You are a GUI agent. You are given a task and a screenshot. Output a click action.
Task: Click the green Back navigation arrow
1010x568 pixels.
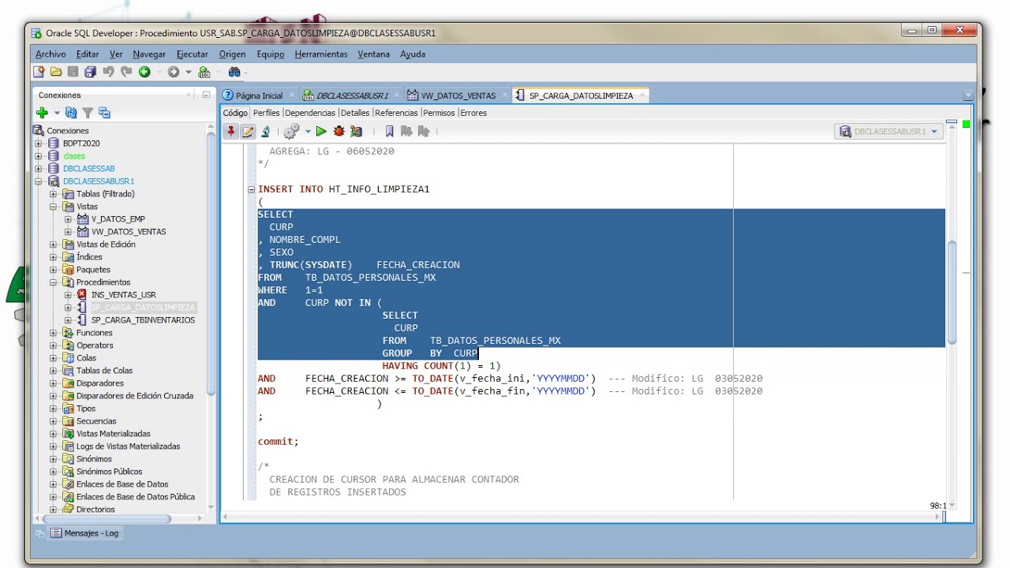144,72
